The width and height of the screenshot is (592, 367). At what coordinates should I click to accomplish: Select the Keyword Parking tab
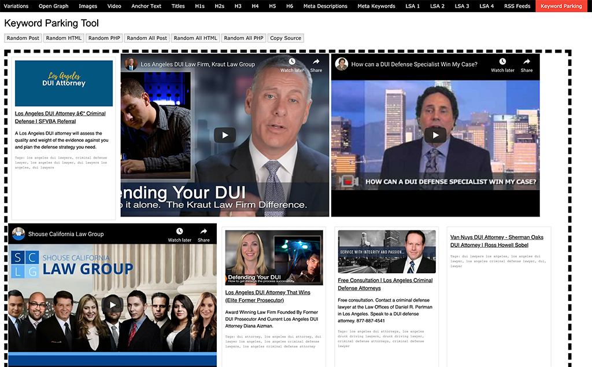[561, 6]
